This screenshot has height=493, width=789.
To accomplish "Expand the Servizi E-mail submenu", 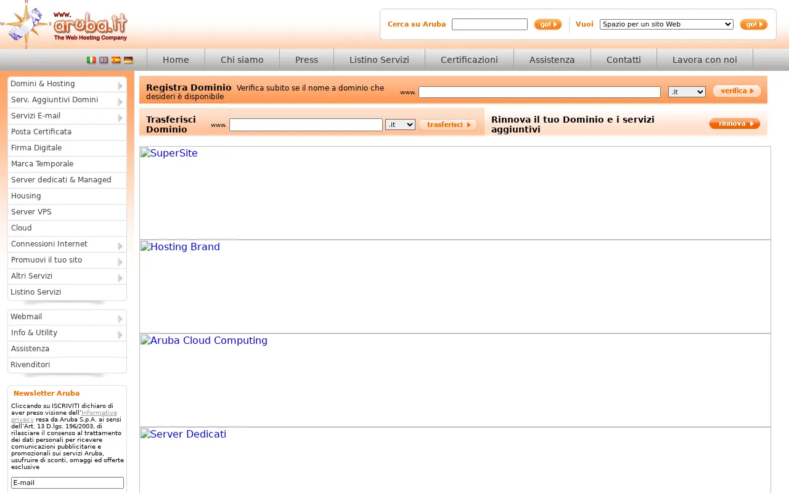I will 120,117.
